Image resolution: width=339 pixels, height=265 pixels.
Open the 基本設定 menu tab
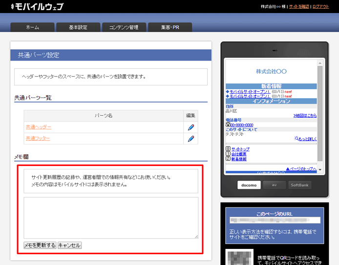click(x=78, y=27)
